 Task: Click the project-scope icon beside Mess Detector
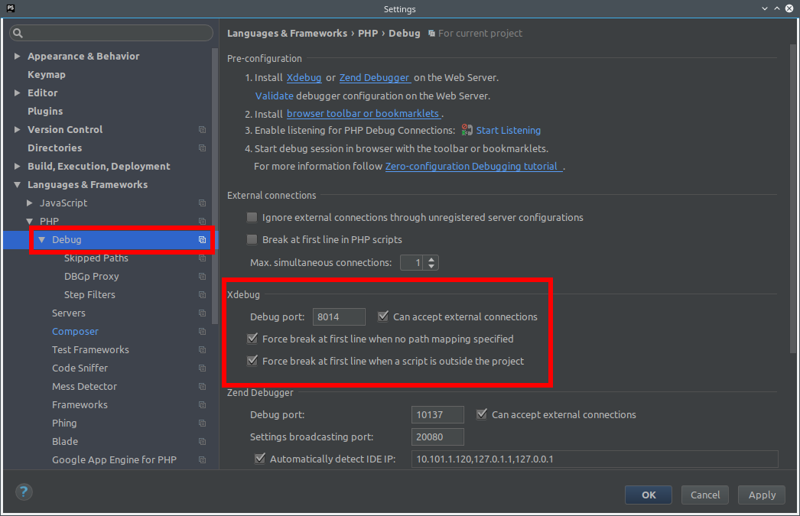pyautogui.click(x=202, y=387)
